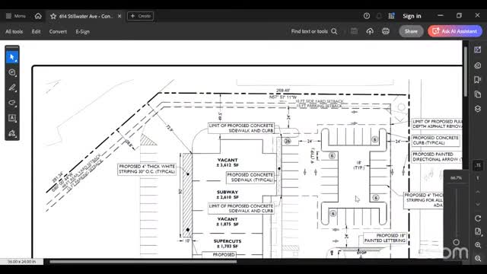Screen dimensions: 487x274
Task: Click the upload to cloud icon
Action: [370, 31]
